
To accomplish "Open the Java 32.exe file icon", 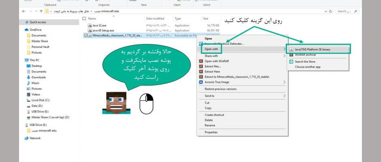I will [x=90, y=25].
